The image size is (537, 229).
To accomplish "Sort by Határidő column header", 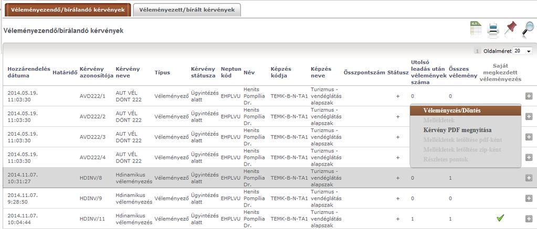I will coord(65,72).
